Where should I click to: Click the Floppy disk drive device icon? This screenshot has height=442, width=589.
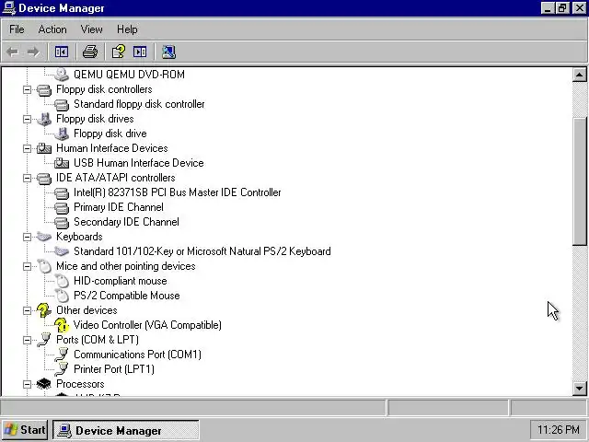62,134
